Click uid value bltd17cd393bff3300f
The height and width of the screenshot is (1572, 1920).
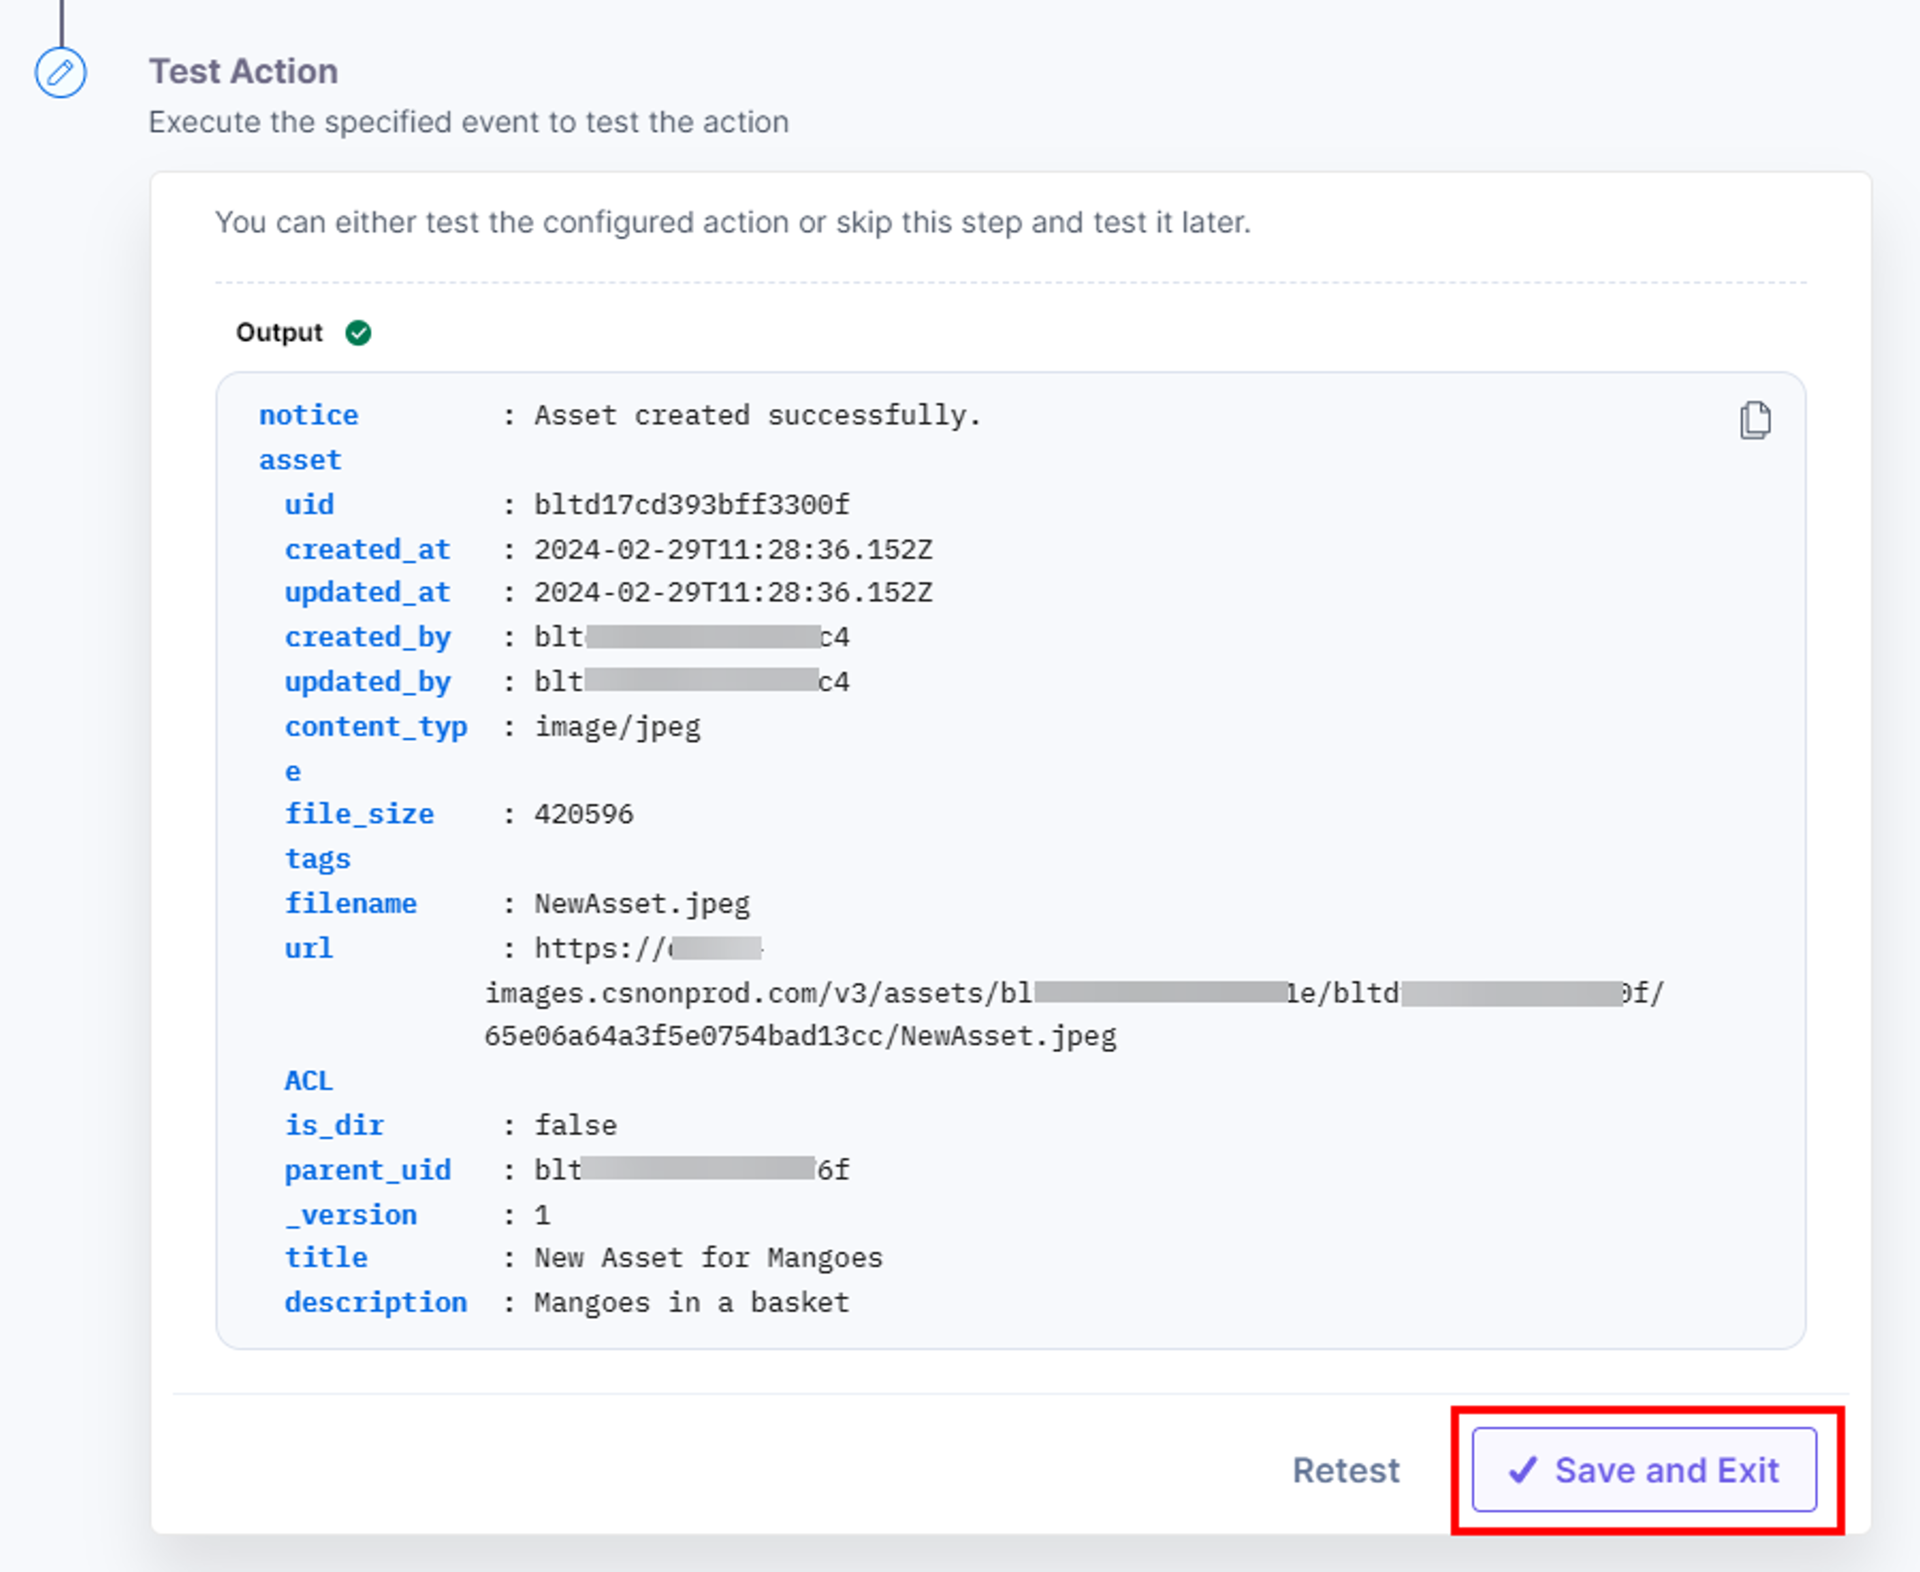pyautogui.click(x=692, y=504)
